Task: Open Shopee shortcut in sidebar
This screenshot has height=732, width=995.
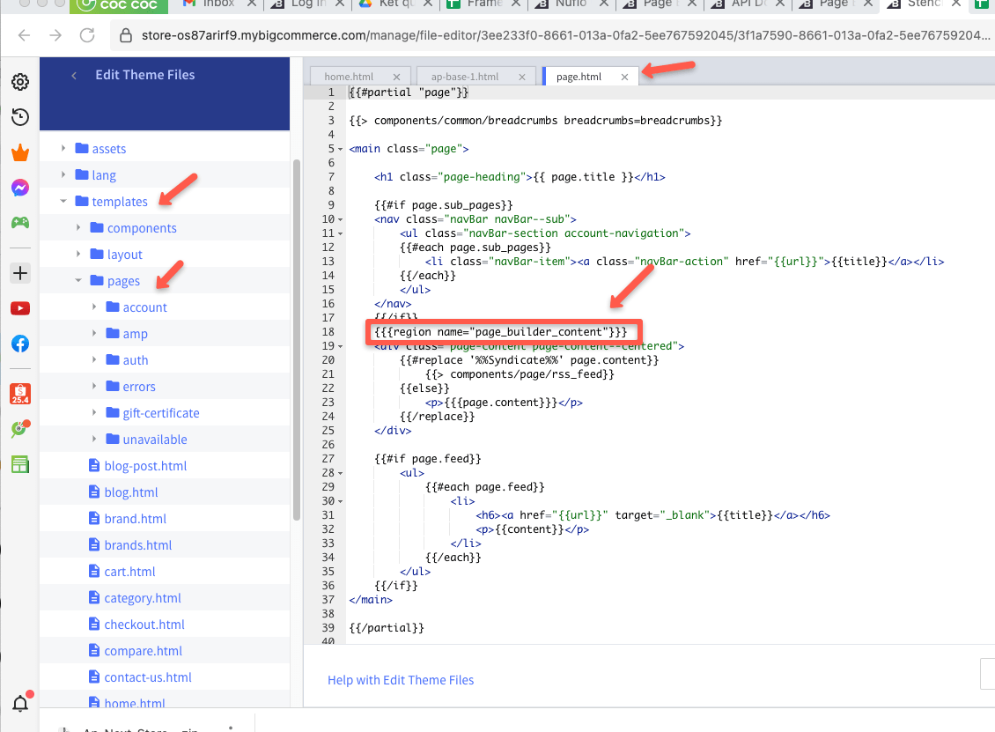Action: 20,394
